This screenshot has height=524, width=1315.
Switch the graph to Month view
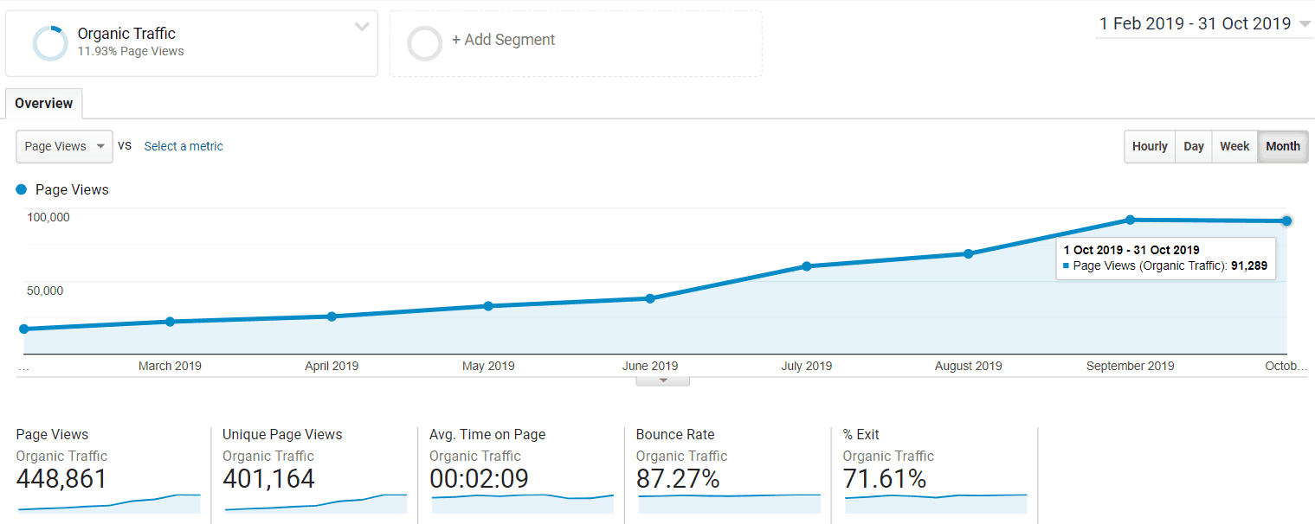click(x=1283, y=146)
